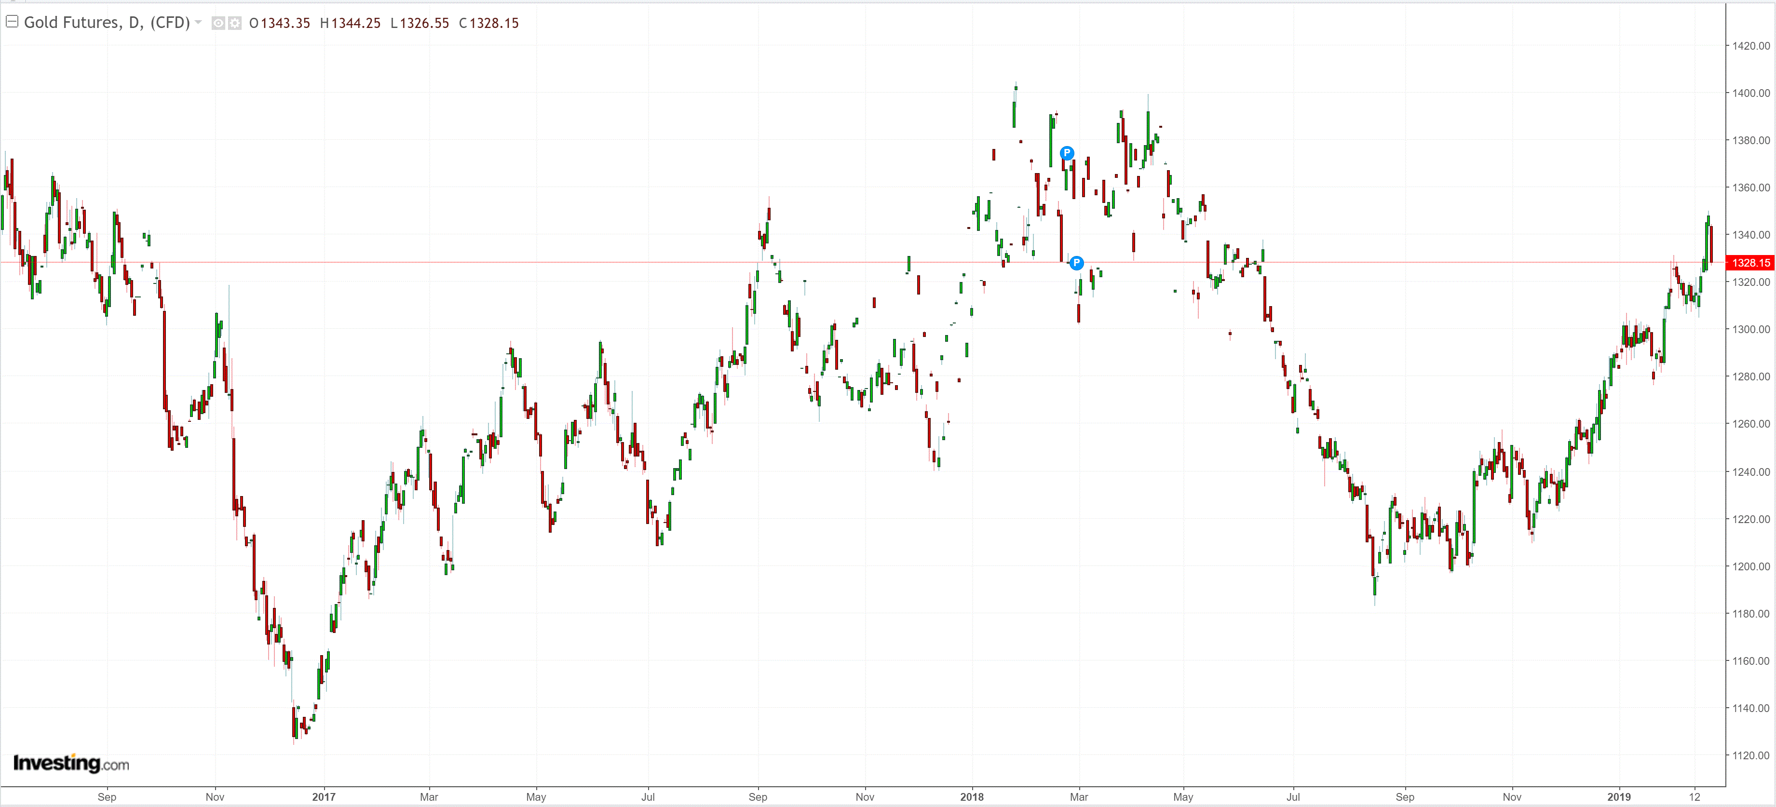Image resolution: width=1776 pixels, height=807 pixels.
Task: Click the red 1328.15 current price label
Action: click(1750, 263)
